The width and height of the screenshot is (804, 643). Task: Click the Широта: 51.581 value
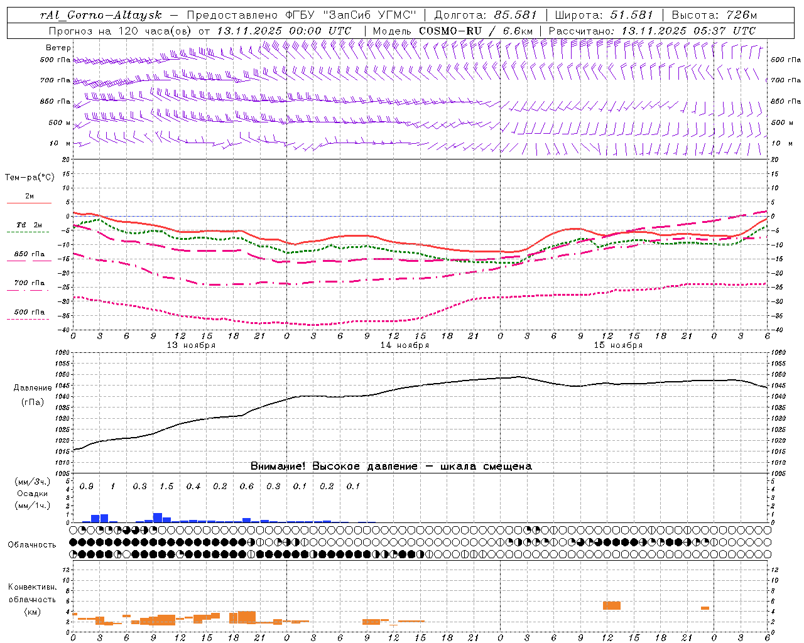point(604,15)
